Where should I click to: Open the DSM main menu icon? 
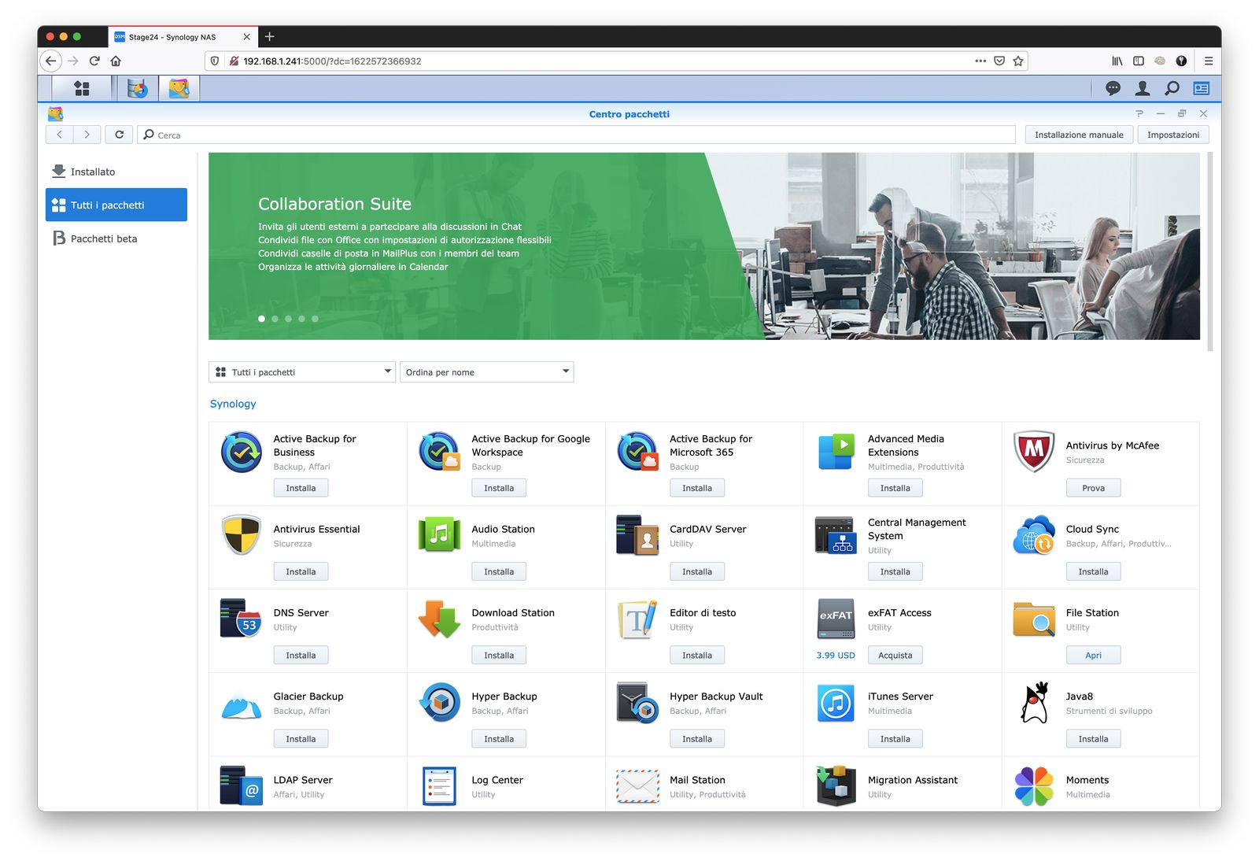[x=82, y=88]
